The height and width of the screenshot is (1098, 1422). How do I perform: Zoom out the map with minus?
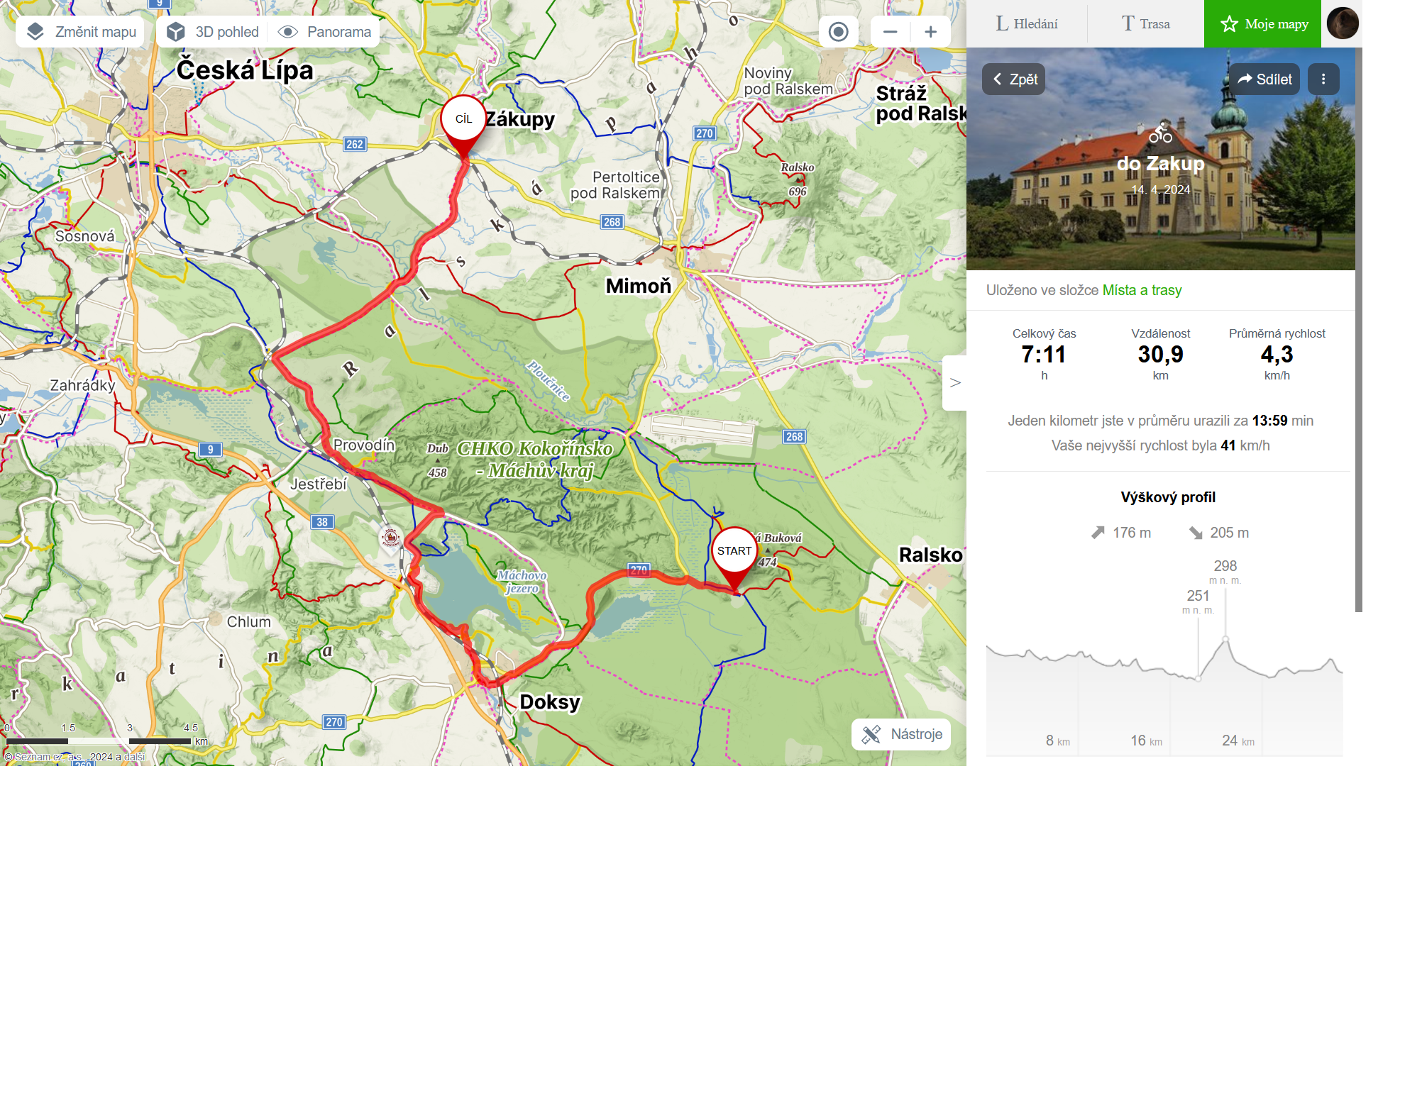click(x=891, y=32)
